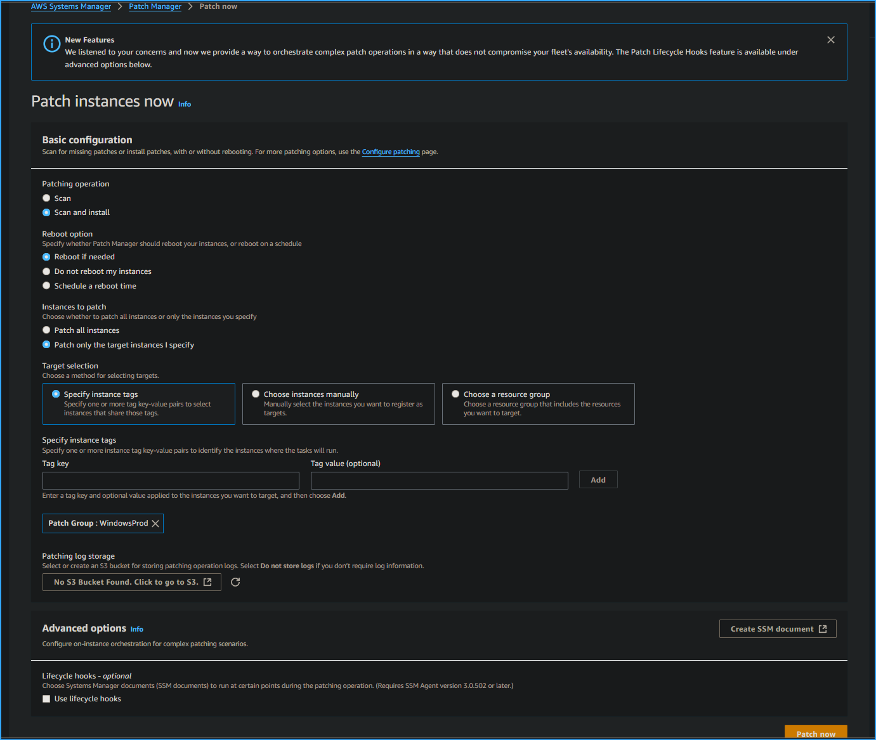Enable Use lifecycle hooks
876x740 pixels.
pos(46,698)
